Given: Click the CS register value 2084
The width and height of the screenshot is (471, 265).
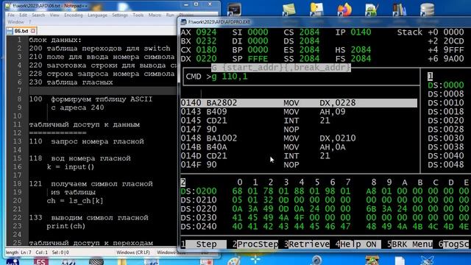Looking at the screenshot, I should pyautogui.click(x=309, y=32).
